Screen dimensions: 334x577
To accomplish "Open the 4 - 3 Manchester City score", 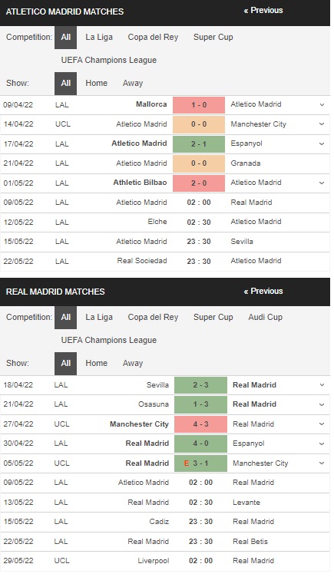I will click(200, 424).
